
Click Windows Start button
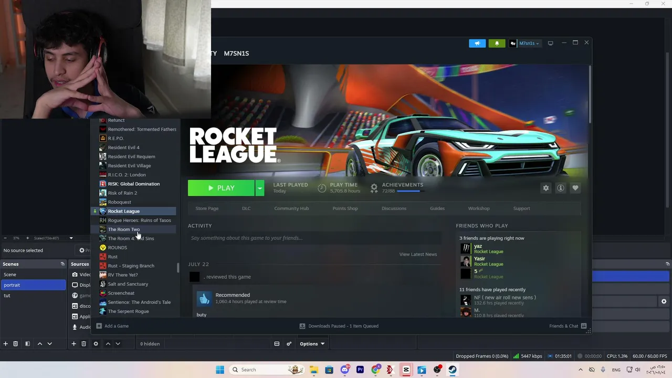pyautogui.click(x=220, y=370)
